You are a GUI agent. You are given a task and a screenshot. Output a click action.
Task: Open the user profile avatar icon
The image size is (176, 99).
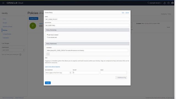pyautogui.click(x=172, y=3)
